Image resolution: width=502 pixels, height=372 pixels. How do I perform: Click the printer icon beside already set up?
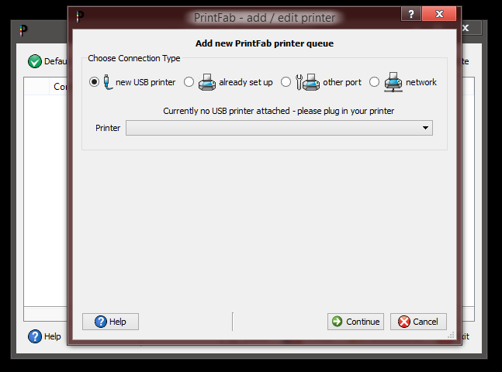[x=207, y=82]
